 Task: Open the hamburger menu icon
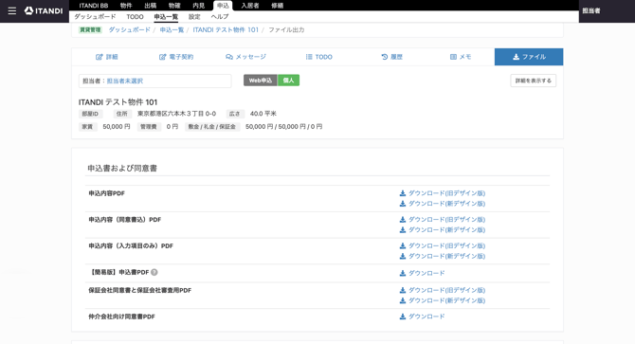point(12,11)
